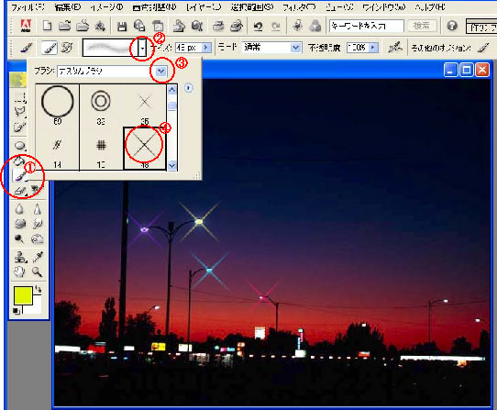Click the New blank file icon
Image resolution: width=497 pixels, height=410 pixels.
48,26
